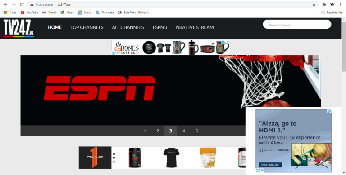Open Chrome three-dot menu
Screen dimensions: 346x175
pyautogui.click(x=341, y=4)
